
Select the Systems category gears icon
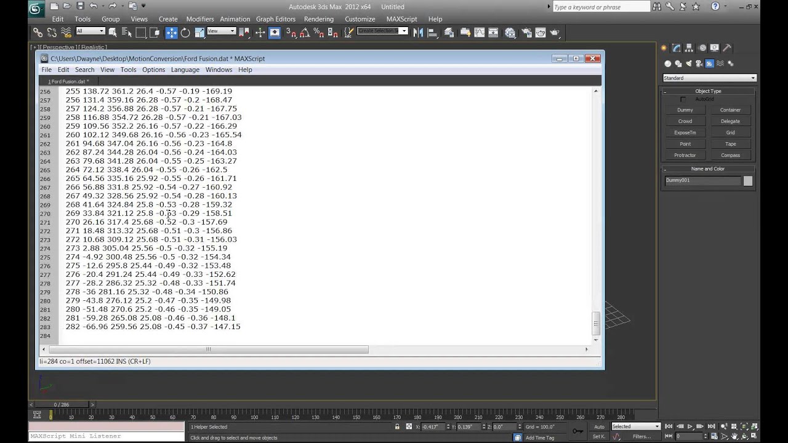(x=731, y=63)
